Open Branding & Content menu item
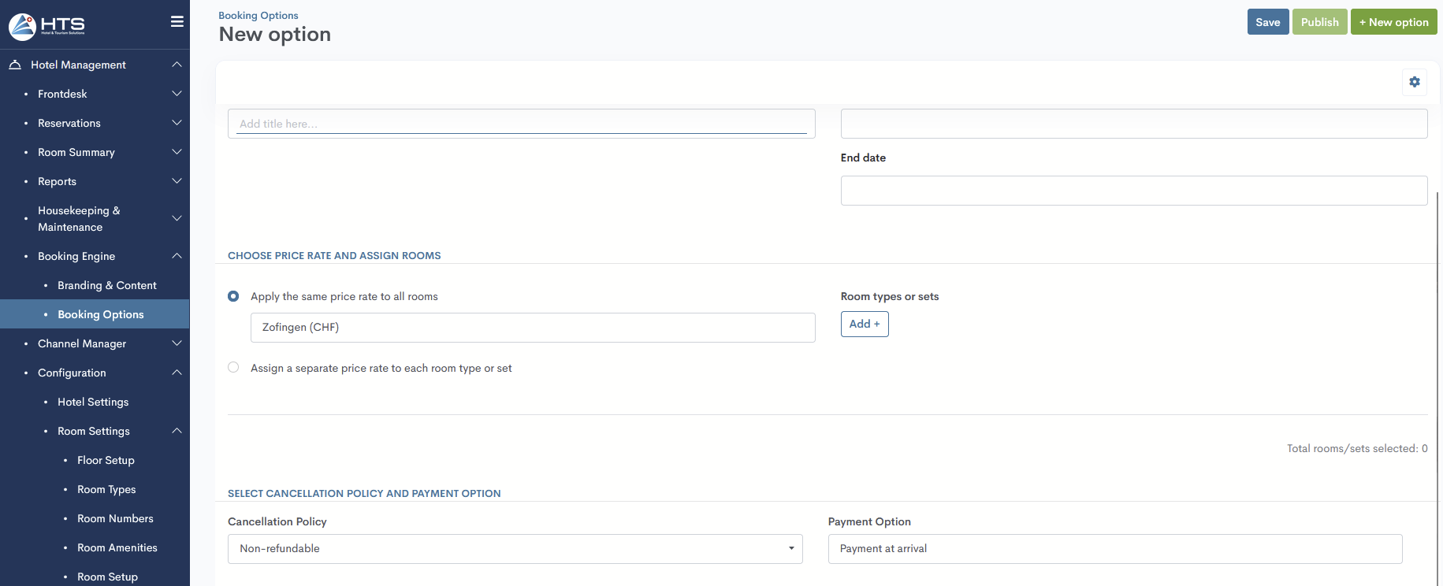Image resolution: width=1443 pixels, height=586 pixels. 106,285
